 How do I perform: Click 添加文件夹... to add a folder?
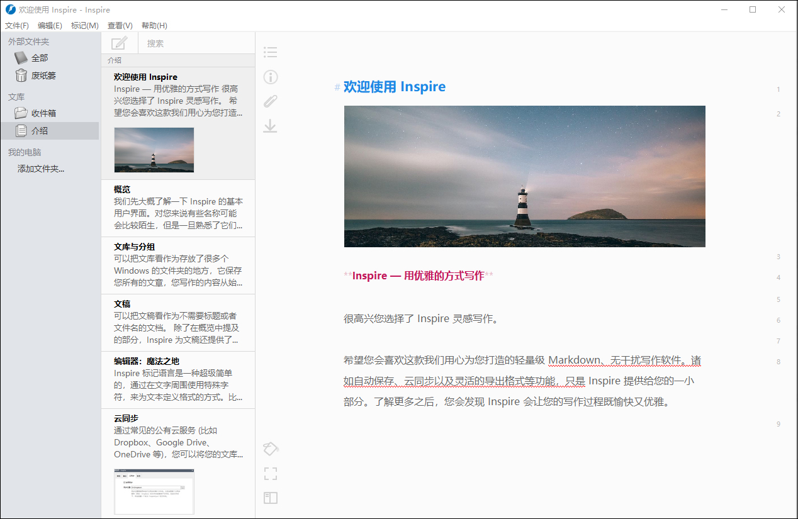[x=41, y=169]
